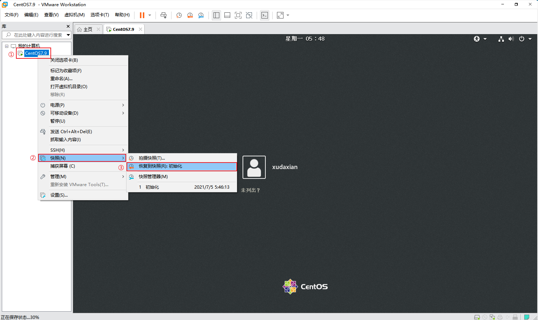Toggle console view icon in toolbar
Image resolution: width=538 pixels, height=320 pixels.
coord(265,15)
